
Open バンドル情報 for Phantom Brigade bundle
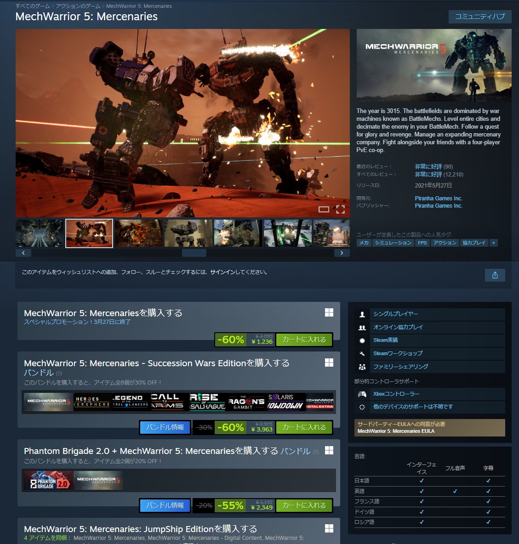tap(165, 505)
